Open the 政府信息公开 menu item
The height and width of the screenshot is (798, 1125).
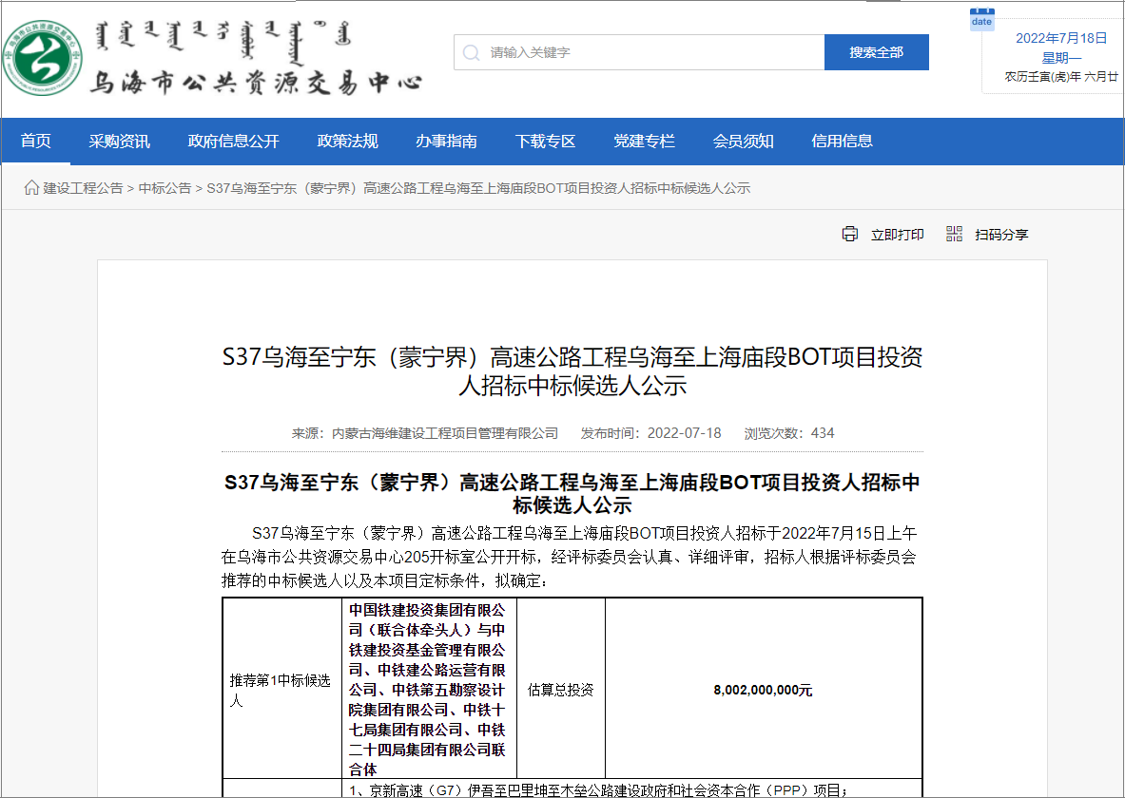tap(234, 142)
